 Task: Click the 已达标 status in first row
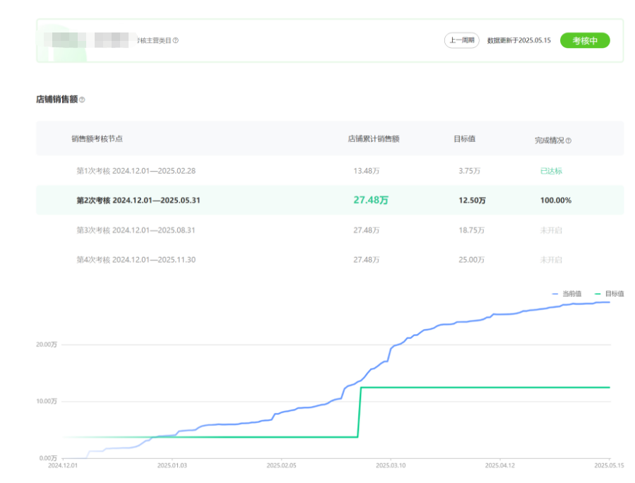(x=551, y=171)
